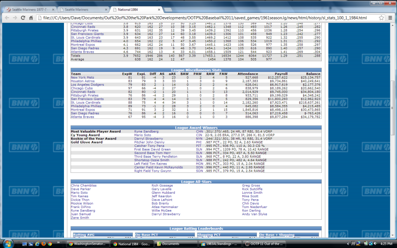This screenshot has height=248, width=397.
Task: Launch Chrome from quick launch
Action: [50, 244]
